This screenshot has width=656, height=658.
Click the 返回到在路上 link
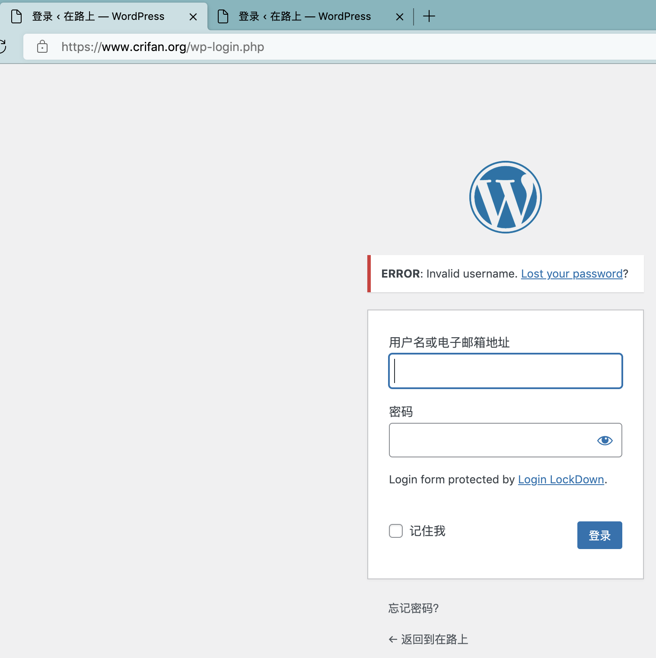428,639
